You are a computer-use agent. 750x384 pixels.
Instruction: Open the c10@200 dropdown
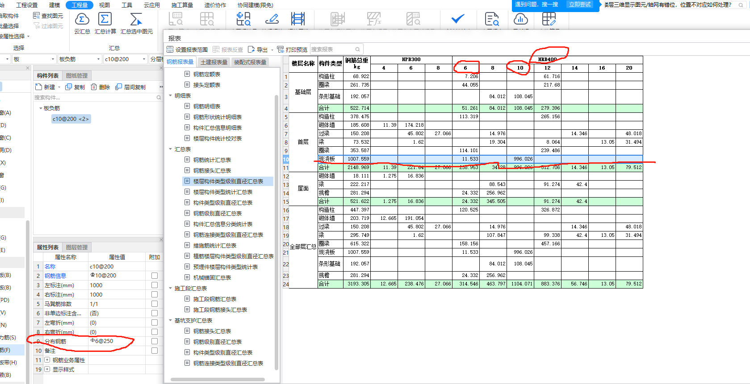[144, 59]
